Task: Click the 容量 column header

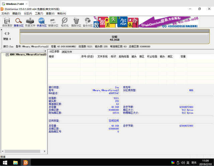Action: point(181,56)
